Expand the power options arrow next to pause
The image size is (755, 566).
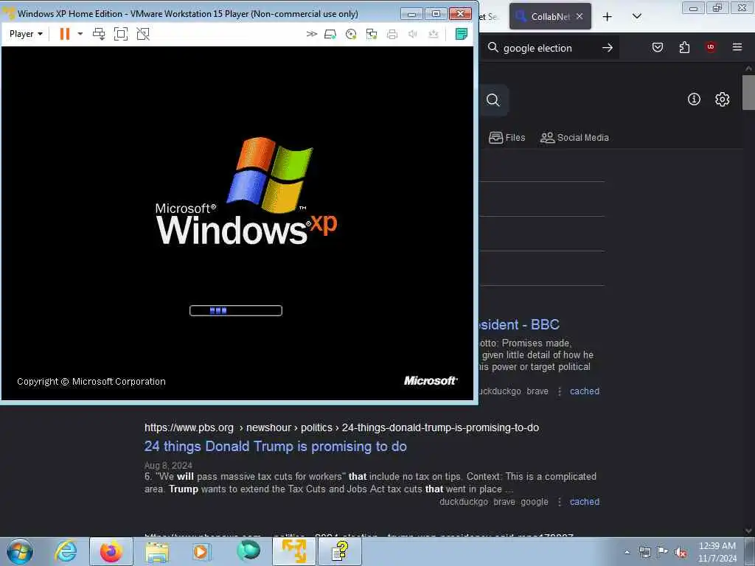(80, 34)
